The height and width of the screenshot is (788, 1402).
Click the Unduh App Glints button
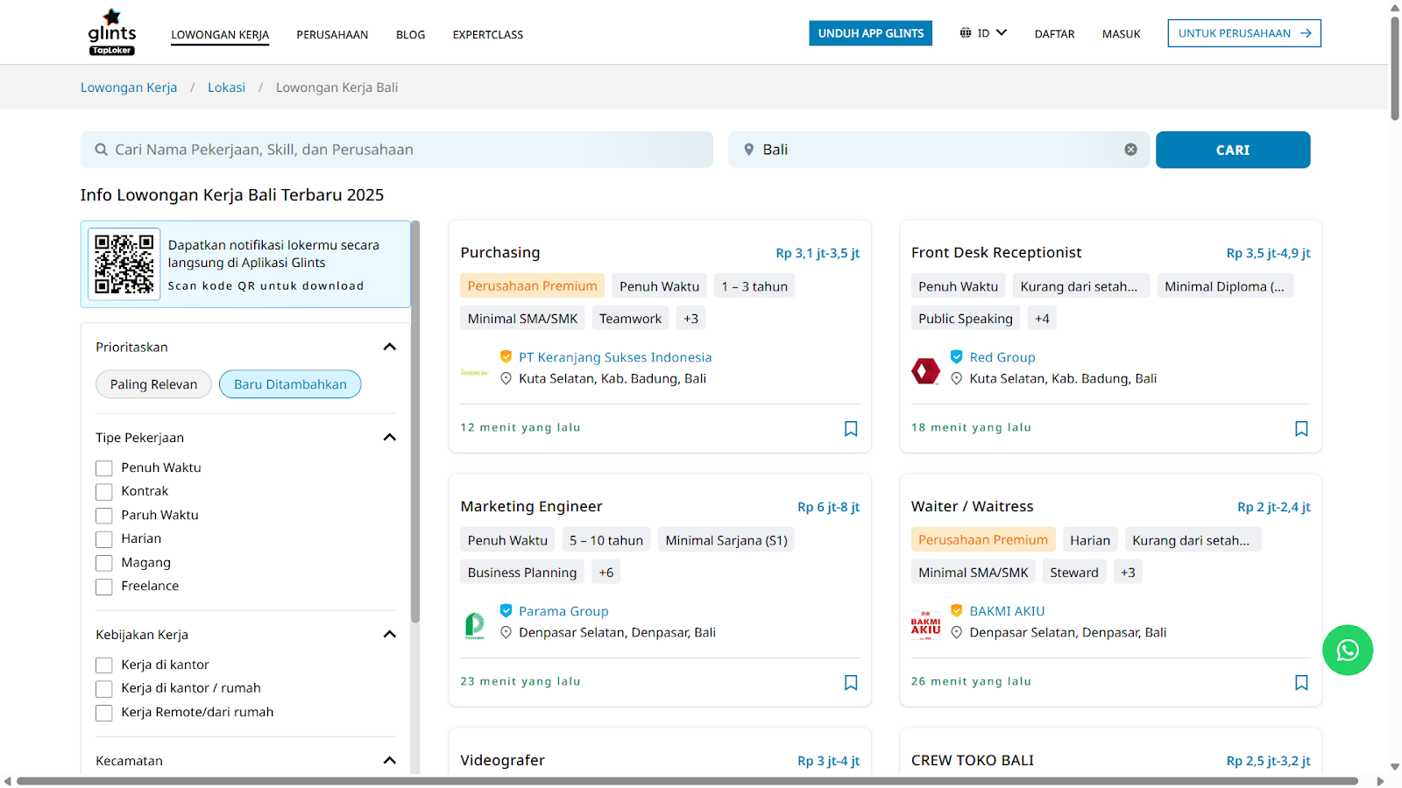pyautogui.click(x=871, y=33)
